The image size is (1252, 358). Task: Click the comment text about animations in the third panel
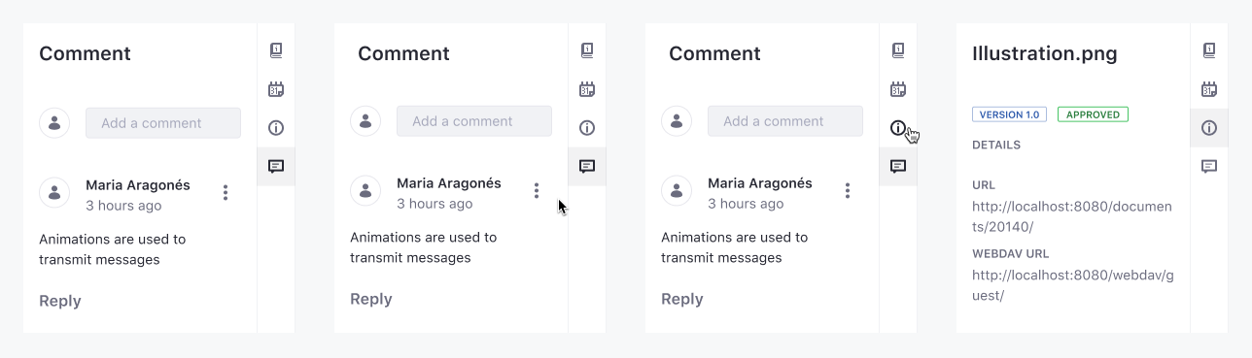tap(734, 247)
